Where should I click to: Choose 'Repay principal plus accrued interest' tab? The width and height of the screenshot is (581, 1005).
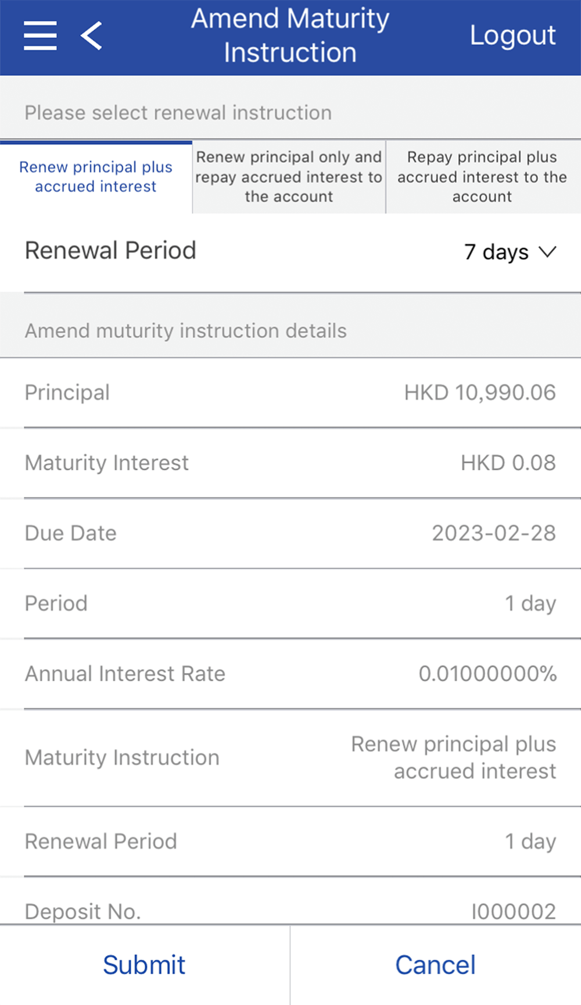click(x=482, y=177)
